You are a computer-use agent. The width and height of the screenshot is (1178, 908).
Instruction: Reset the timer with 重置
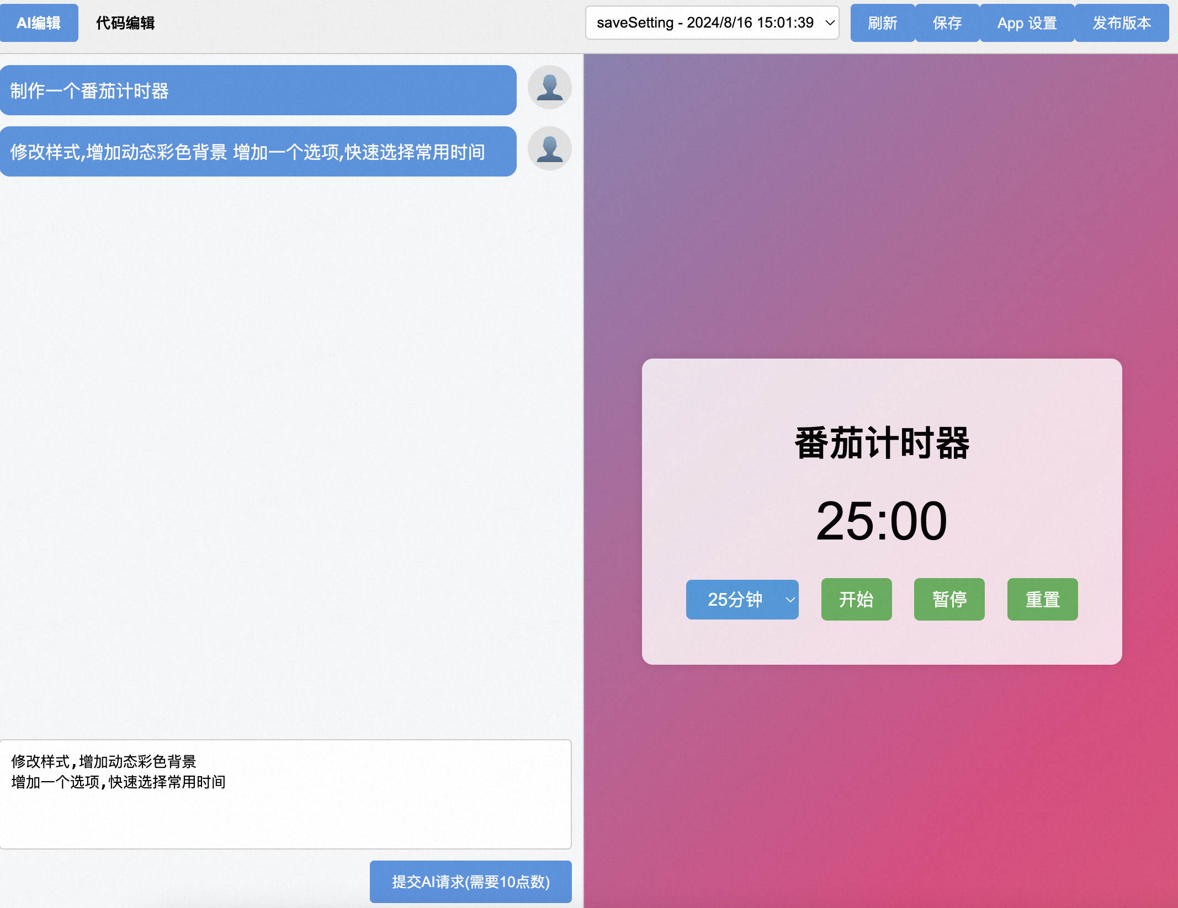[x=1042, y=599]
